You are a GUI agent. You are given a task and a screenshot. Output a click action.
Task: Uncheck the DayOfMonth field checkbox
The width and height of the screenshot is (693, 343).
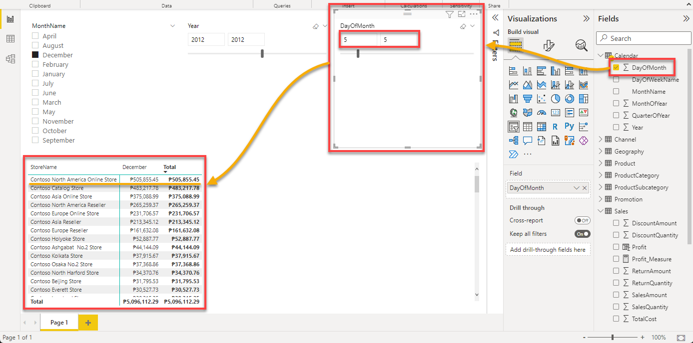tap(616, 67)
